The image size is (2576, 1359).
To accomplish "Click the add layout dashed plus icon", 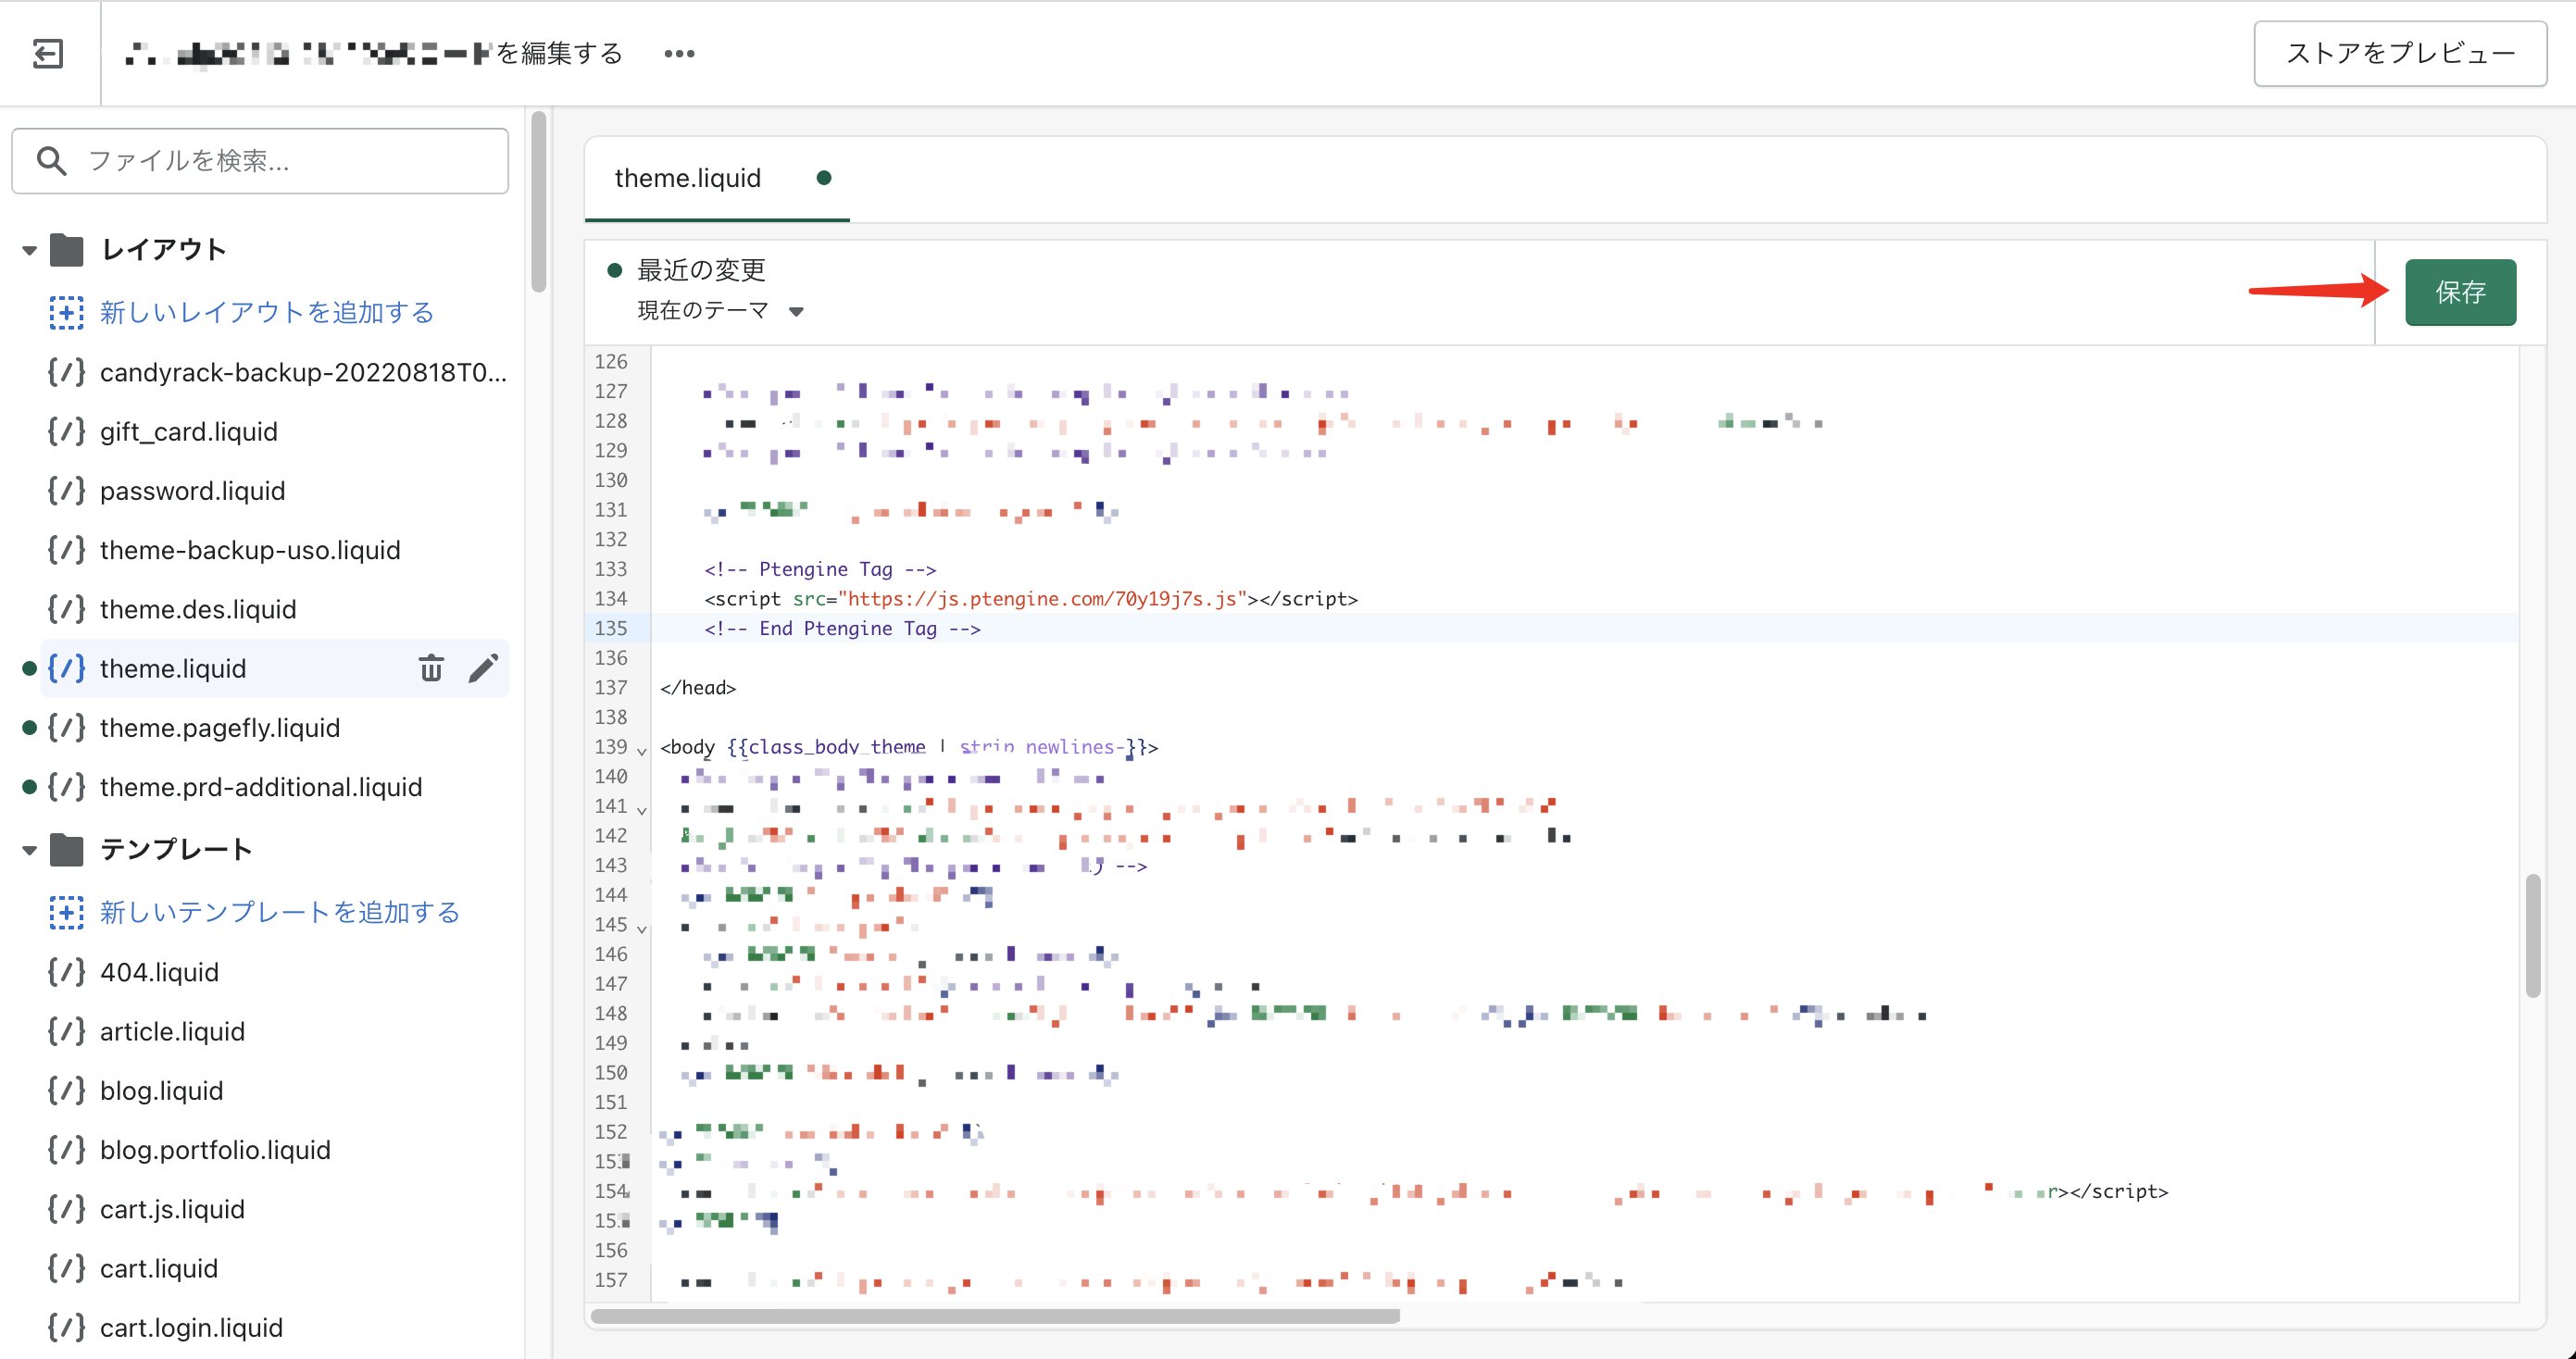I will [67, 312].
